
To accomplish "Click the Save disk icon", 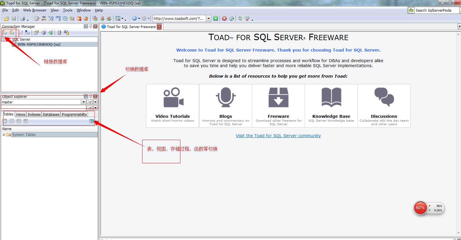I will (x=14, y=18).
